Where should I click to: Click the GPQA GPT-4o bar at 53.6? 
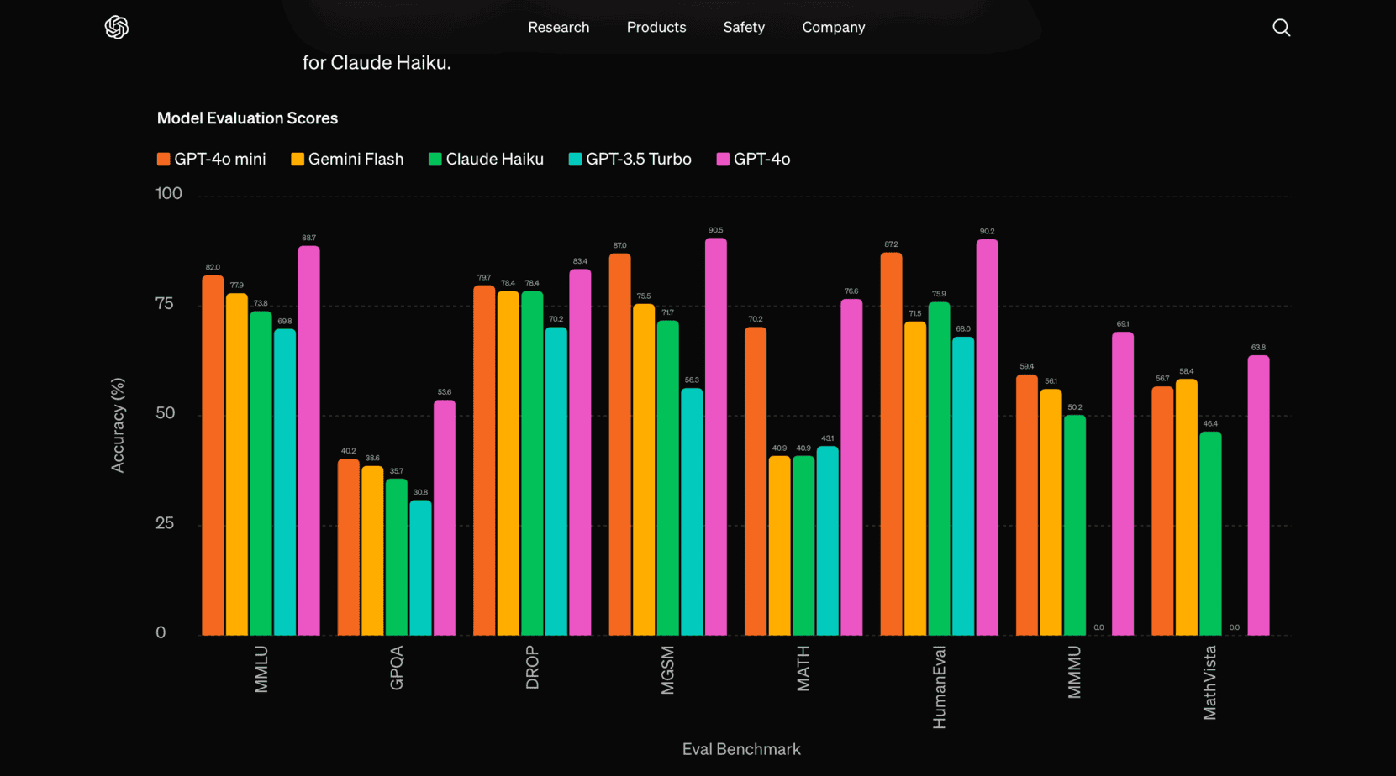[x=445, y=517]
